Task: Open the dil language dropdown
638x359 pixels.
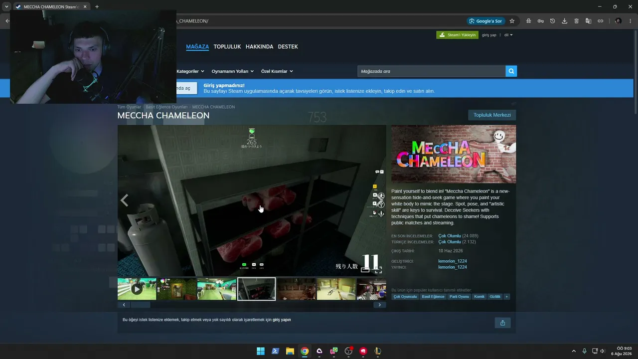Action: [508, 35]
